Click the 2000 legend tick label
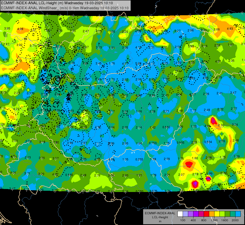 point(235,220)
